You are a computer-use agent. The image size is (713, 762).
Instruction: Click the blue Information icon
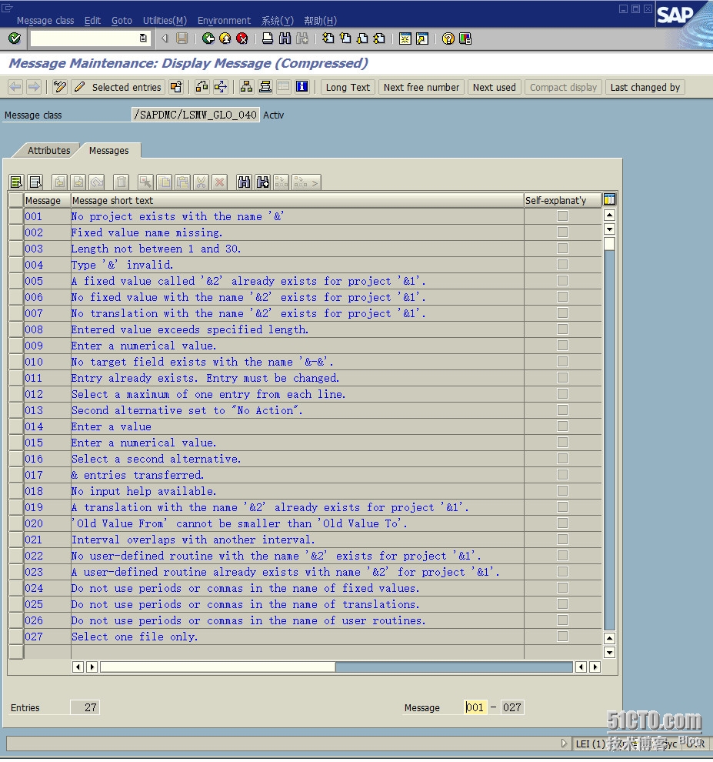pos(302,87)
